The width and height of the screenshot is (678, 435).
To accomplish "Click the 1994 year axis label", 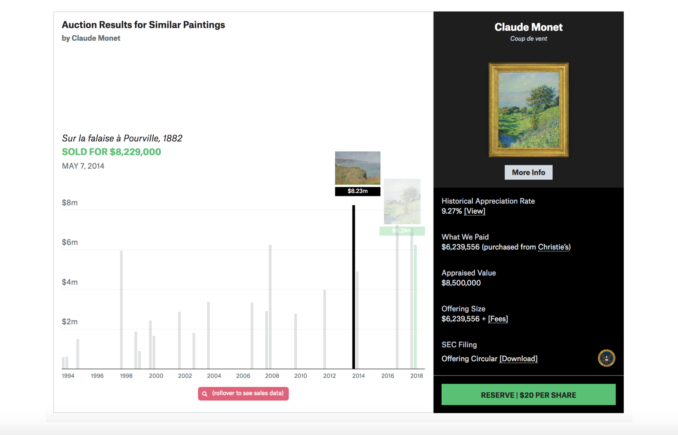I will (68, 376).
